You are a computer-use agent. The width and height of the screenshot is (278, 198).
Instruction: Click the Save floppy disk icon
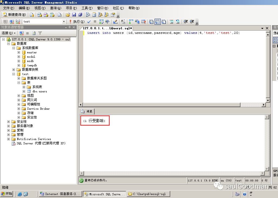point(74,15)
